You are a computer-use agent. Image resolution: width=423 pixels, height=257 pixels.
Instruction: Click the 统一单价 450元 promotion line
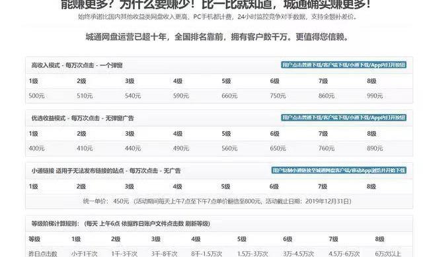coord(217,202)
